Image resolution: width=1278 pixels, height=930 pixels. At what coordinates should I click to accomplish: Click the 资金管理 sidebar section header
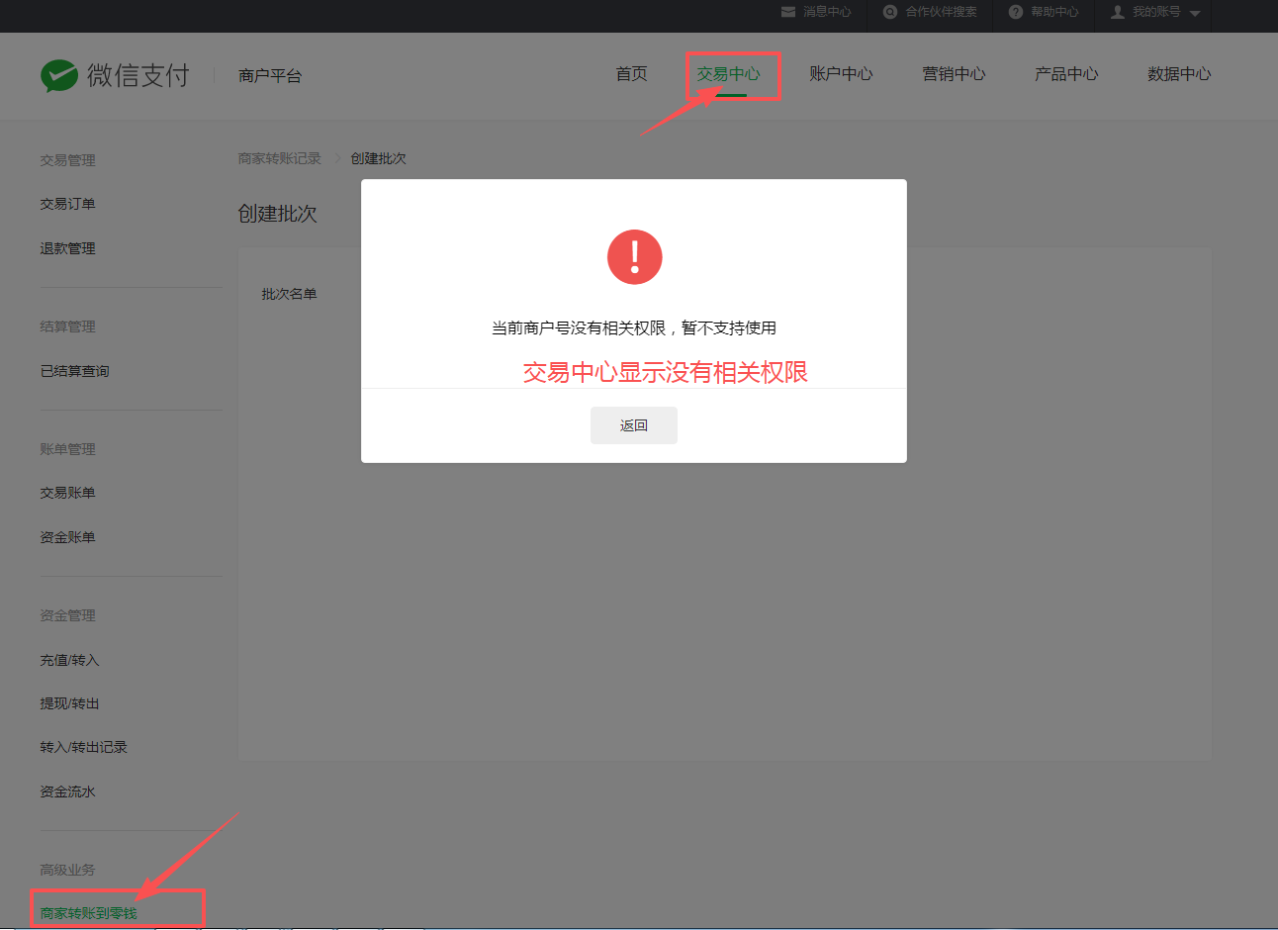(x=67, y=615)
